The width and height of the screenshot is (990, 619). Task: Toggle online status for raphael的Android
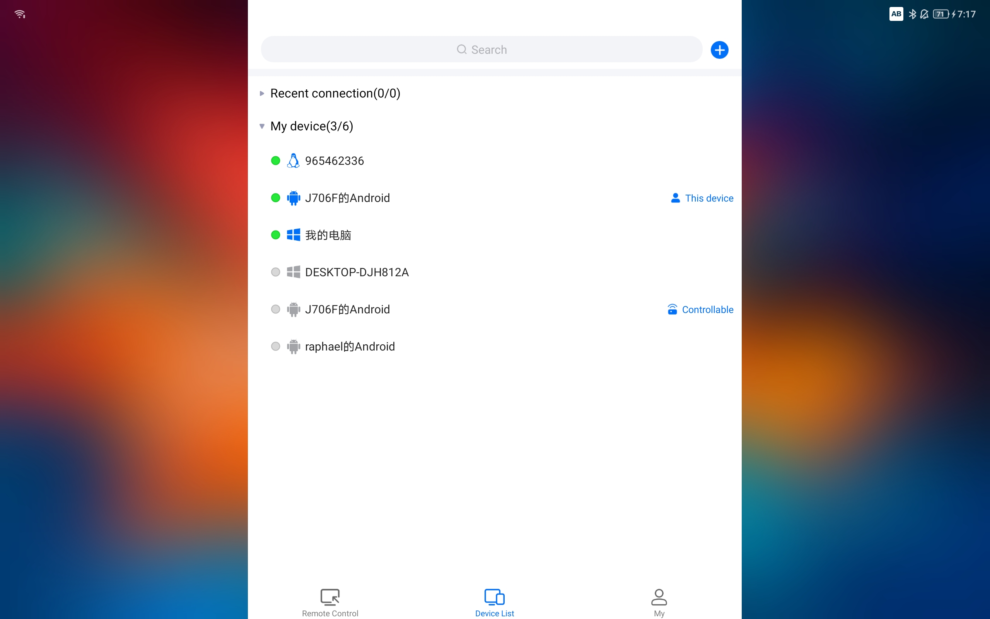point(275,346)
